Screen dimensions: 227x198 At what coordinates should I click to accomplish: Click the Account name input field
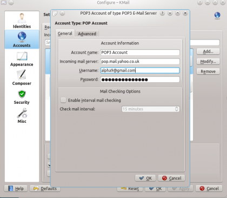pyautogui.click(x=140, y=52)
